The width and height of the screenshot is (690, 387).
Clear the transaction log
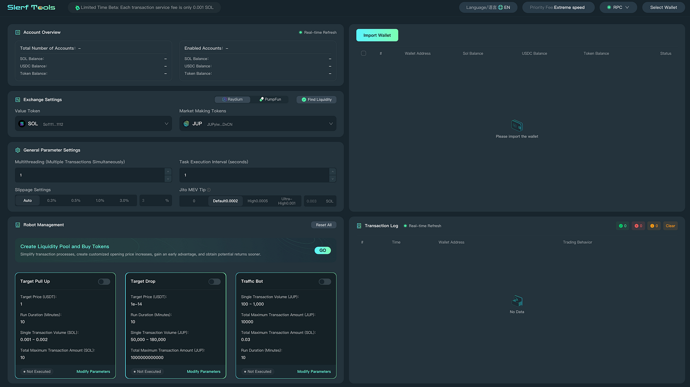tap(670, 226)
